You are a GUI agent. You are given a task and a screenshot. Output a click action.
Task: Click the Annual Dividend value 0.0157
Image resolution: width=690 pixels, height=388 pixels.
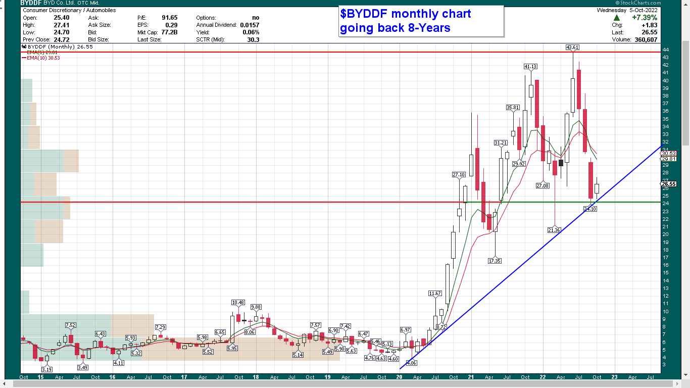tap(250, 25)
